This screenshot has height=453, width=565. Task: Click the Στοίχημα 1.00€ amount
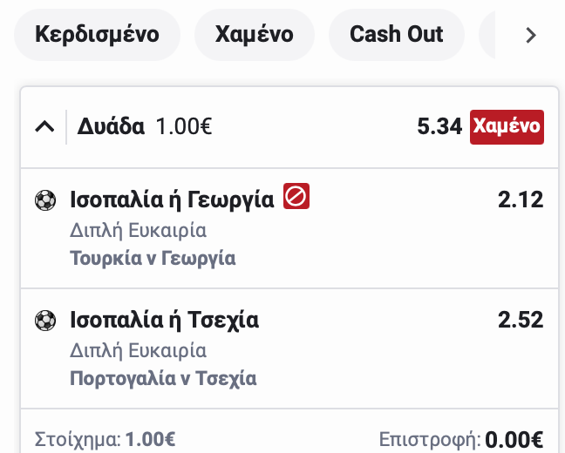click(x=150, y=440)
